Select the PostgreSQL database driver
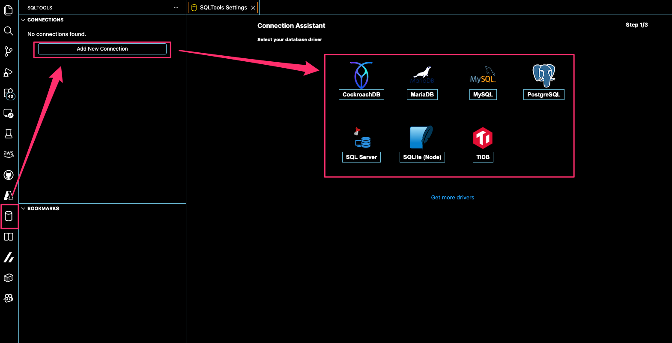Screen dimensions: 672x343 pyautogui.click(x=544, y=94)
